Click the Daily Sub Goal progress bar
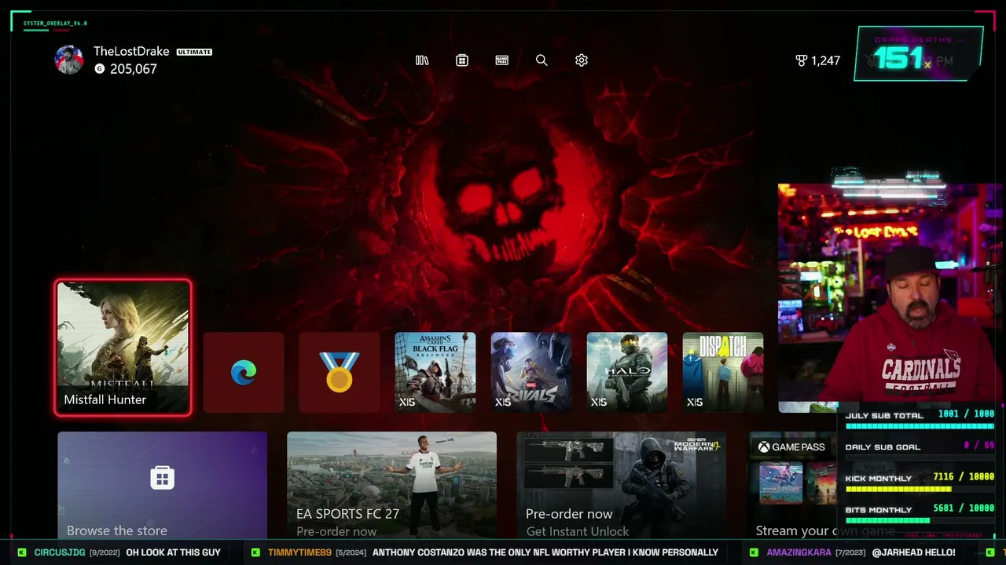 [x=919, y=457]
